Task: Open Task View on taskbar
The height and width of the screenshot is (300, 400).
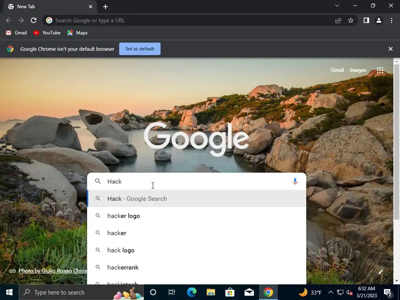Action: point(172,292)
